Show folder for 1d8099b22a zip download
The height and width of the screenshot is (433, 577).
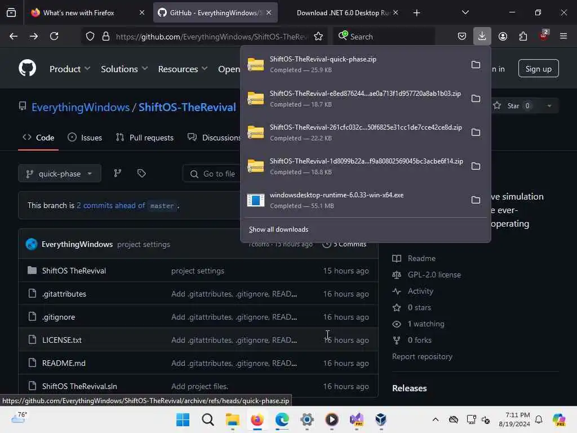[476, 166]
